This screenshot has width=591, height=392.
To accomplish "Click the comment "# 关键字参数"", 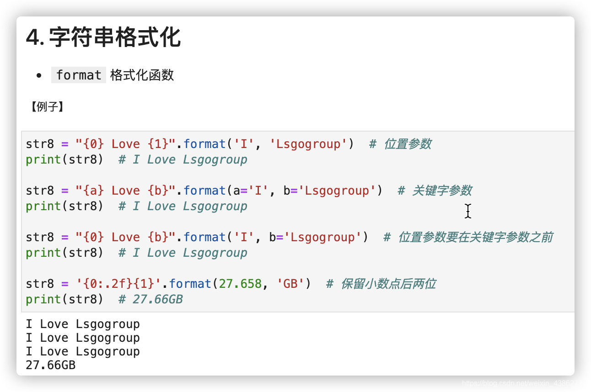I will [435, 191].
